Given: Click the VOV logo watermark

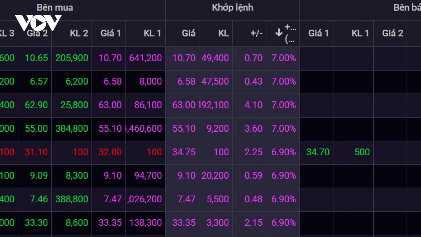Looking at the screenshot, I should pyautogui.click(x=38, y=23).
